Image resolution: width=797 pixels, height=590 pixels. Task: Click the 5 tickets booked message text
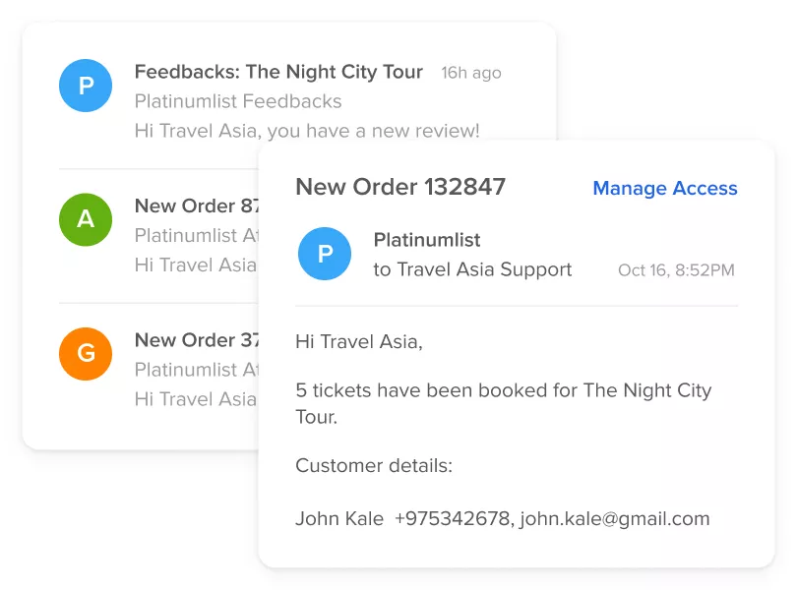tap(503, 390)
